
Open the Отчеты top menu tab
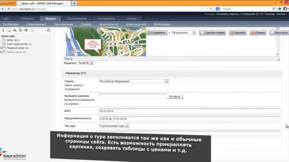point(131,18)
